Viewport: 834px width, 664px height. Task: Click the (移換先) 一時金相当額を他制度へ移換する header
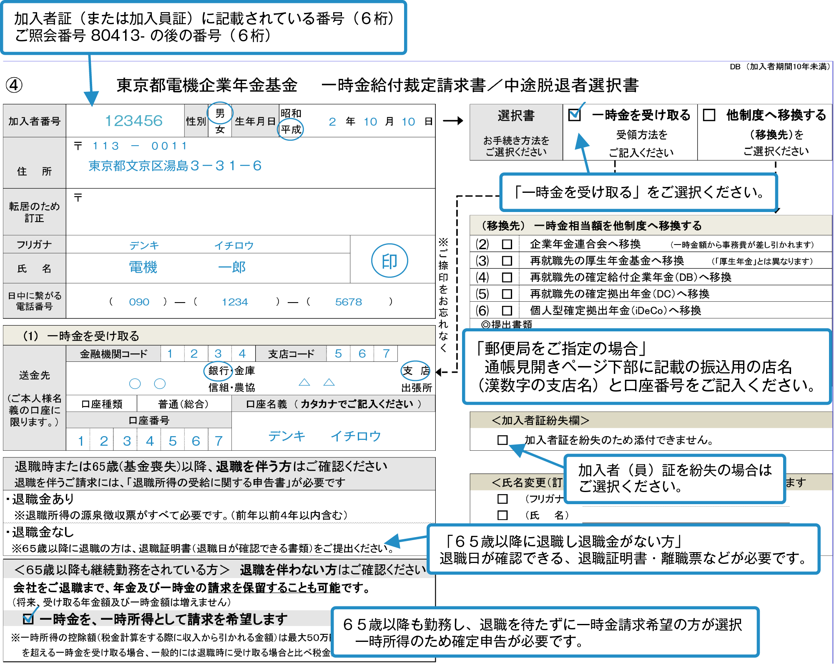651,225
